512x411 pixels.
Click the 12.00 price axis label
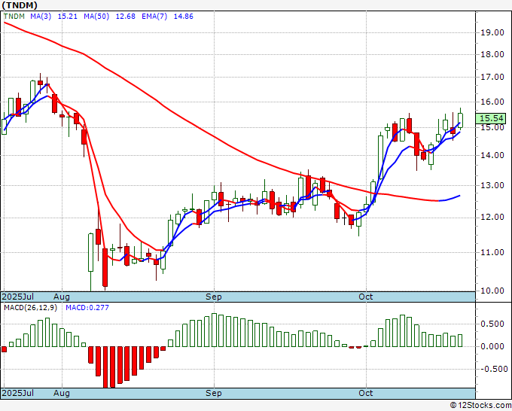tap(492, 218)
